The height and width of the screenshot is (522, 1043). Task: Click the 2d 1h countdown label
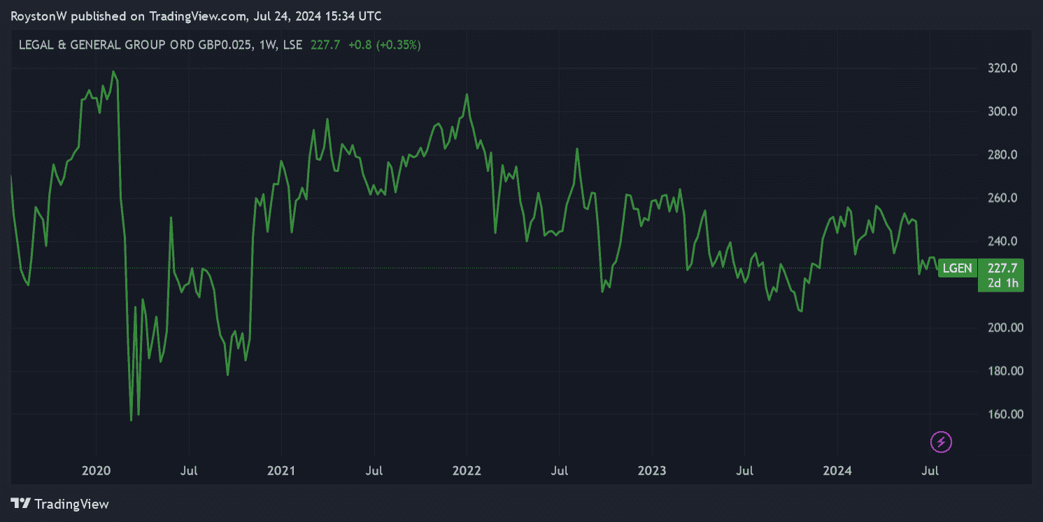click(1000, 284)
